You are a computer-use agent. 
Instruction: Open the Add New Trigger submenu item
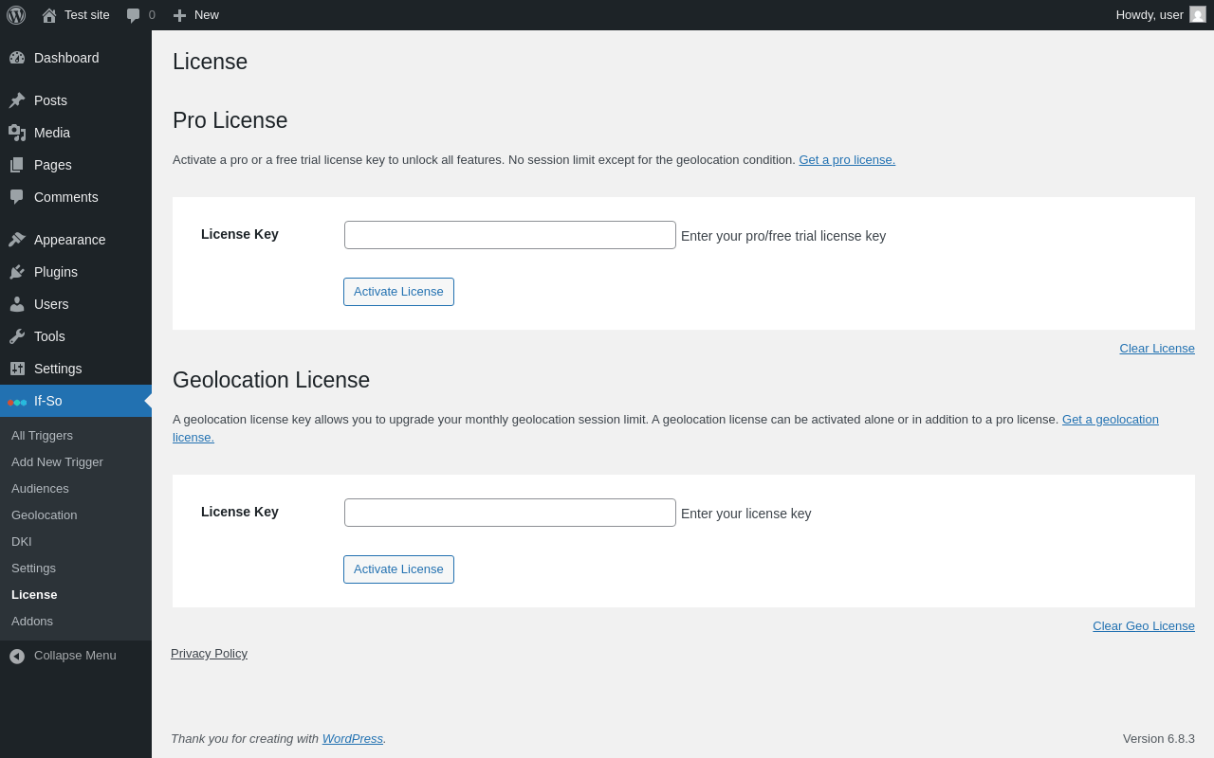[x=57, y=462]
